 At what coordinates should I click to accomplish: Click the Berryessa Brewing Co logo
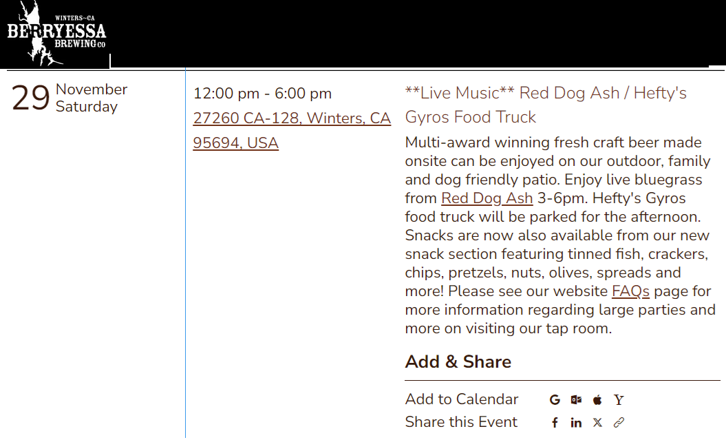(x=56, y=34)
